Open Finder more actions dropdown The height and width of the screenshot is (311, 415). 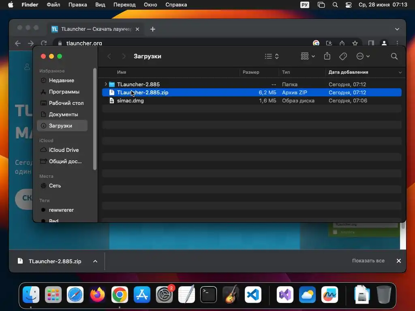363,56
